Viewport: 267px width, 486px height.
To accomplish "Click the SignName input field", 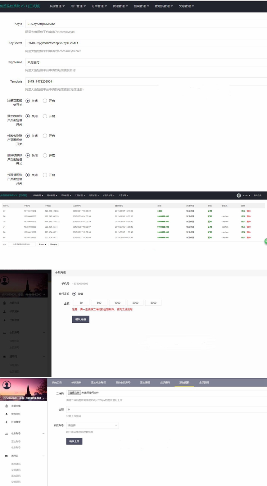I will coord(146,62).
